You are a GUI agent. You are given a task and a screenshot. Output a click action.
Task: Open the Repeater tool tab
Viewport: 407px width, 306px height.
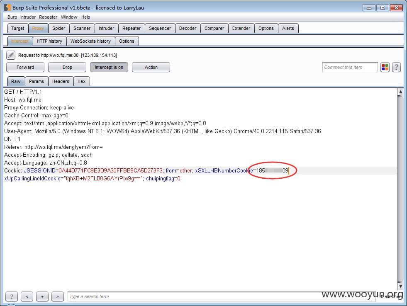point(132,28)
